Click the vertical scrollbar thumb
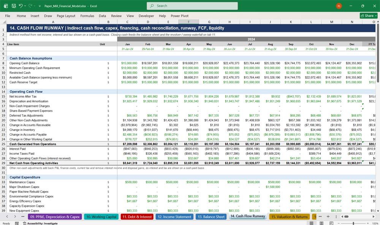 [x=378, y=53]
